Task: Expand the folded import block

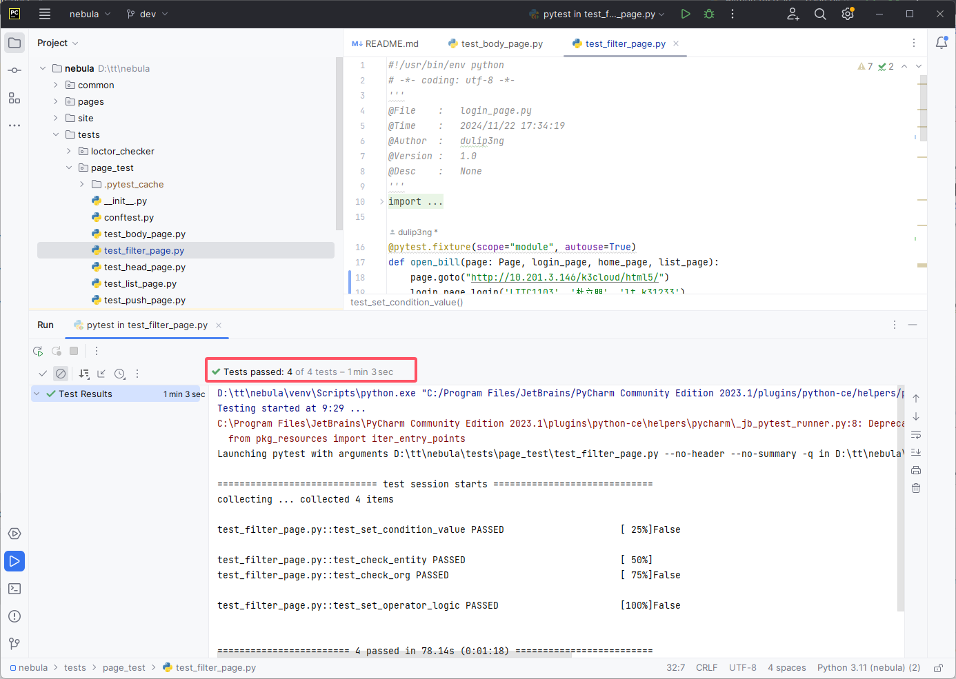Action: point(381,201)
